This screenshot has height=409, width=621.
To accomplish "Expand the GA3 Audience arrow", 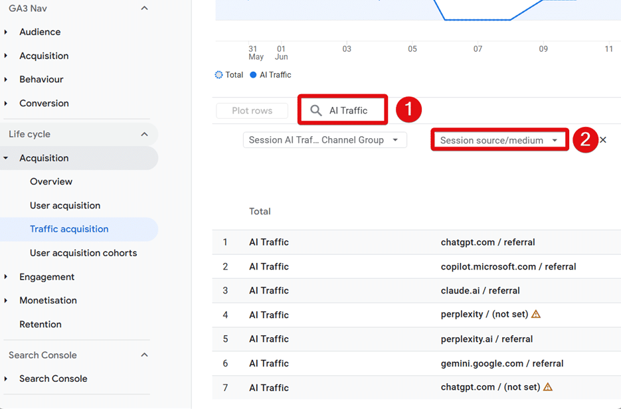I will click(6, 32).
